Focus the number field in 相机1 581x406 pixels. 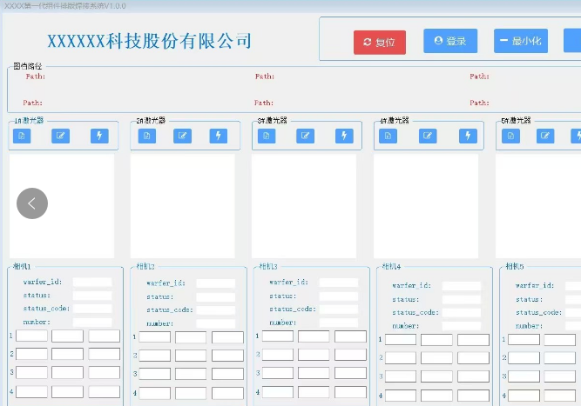92,322
